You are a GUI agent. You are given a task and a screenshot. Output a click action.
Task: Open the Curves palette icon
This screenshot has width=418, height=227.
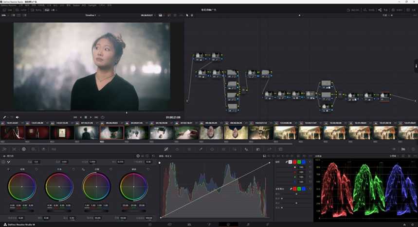tap(166, 149)
